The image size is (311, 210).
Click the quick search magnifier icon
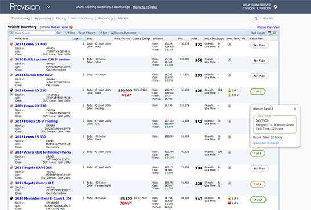(x=11, y=33)
